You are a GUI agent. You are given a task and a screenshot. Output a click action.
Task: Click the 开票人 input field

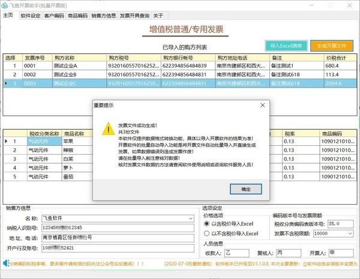tap(341, 253)
